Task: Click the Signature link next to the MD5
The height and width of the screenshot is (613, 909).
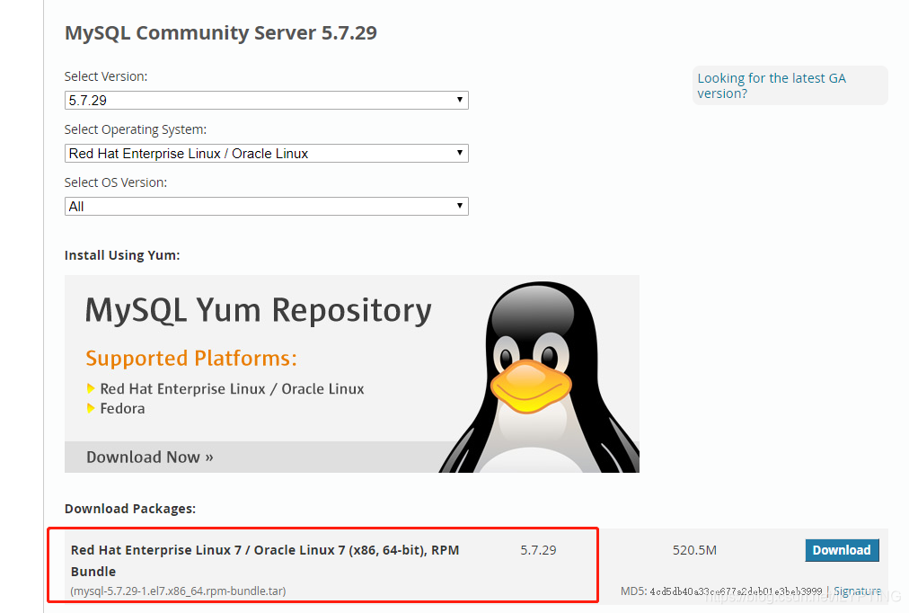Action: [x=857, y=591]
